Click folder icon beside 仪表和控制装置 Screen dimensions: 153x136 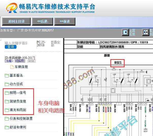click(7, 119)
